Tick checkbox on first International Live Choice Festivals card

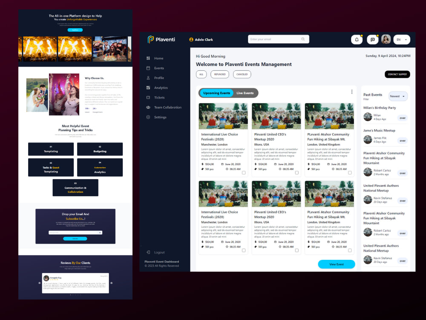pos(244,173)
